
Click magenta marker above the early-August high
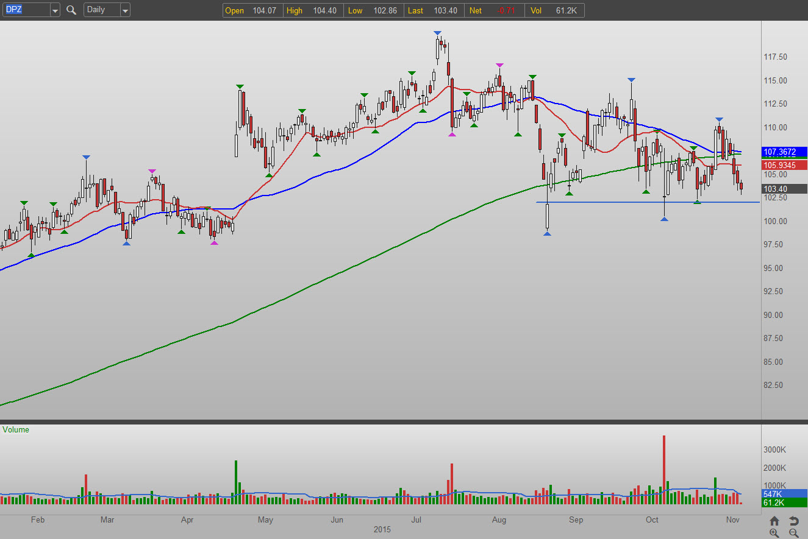click(x=499, y=65)
